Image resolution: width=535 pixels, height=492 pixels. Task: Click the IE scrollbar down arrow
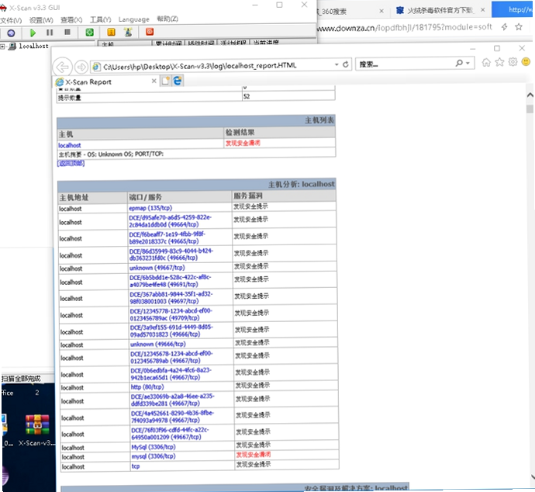pos(533,476)
